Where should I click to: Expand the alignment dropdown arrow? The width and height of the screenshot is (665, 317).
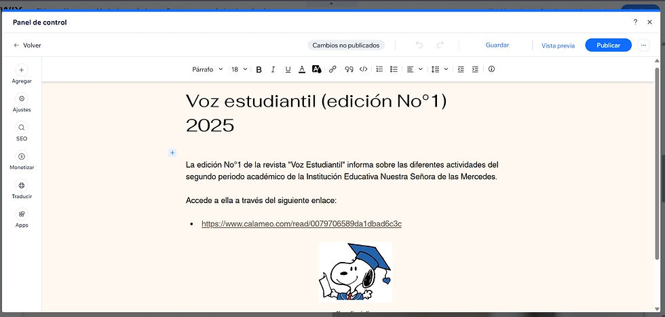click(x=421, y=69)
